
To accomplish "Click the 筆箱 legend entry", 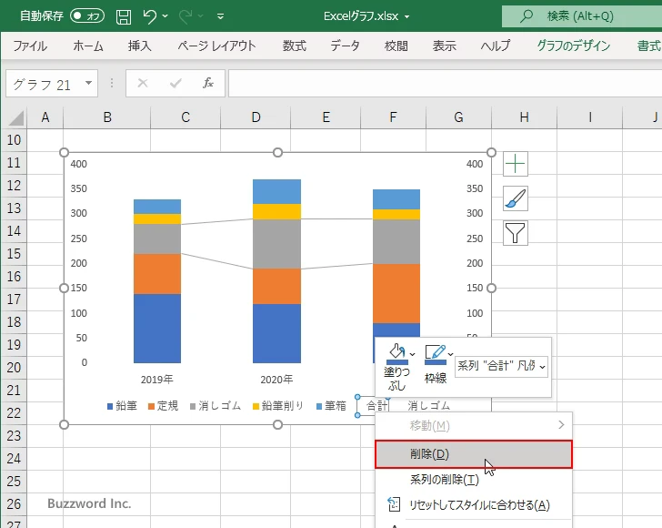I will [331, 406].
